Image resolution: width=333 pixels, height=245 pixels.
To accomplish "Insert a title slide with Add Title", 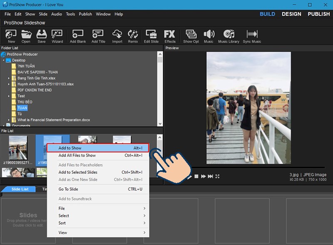I will 98,36.
